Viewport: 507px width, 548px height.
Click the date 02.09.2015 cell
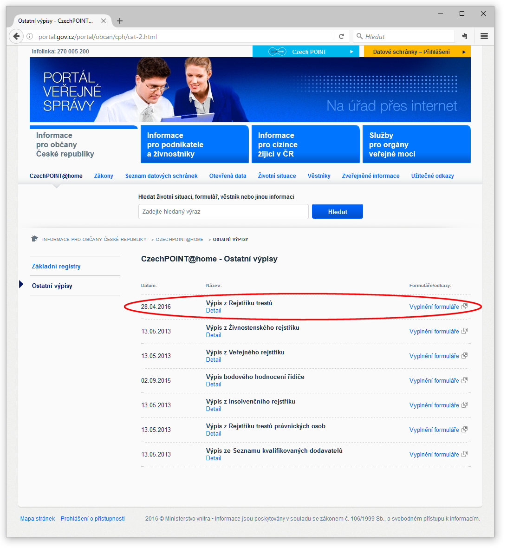[156, 381]
